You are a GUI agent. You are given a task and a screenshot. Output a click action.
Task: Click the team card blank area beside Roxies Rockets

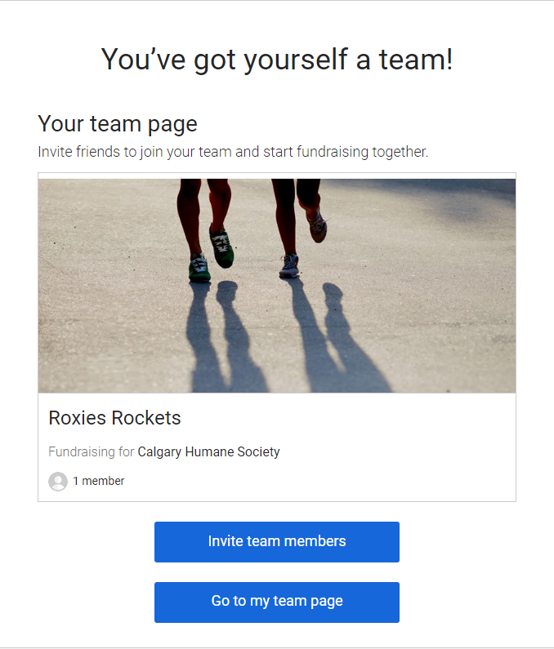[348, 418]
